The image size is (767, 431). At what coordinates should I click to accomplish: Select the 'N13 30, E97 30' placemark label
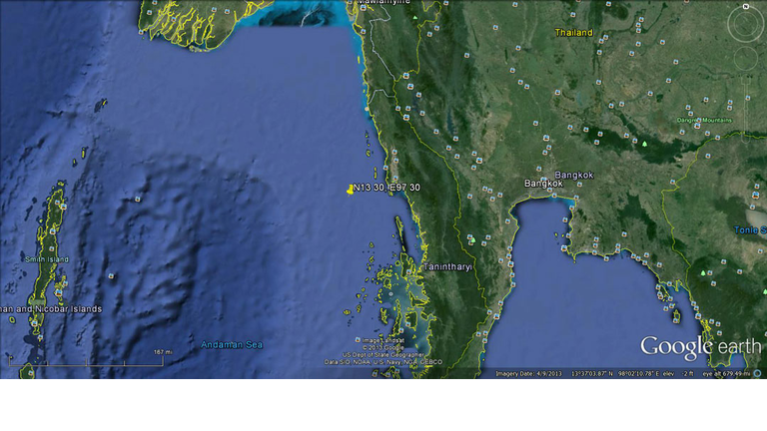tap(386, 188)
